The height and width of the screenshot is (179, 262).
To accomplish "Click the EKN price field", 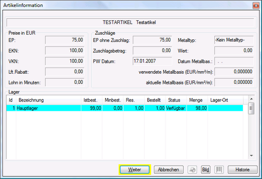I will [65, 51].
